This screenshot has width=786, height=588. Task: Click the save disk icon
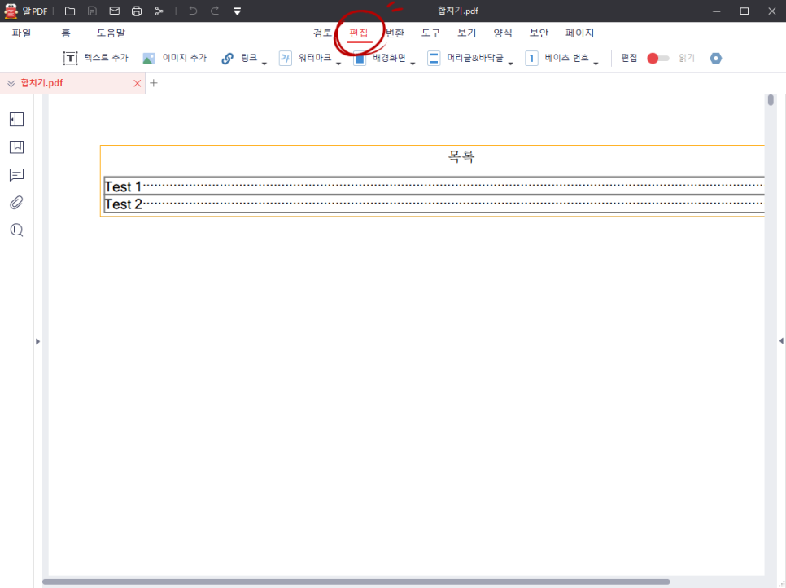click(x=92, y=11)
